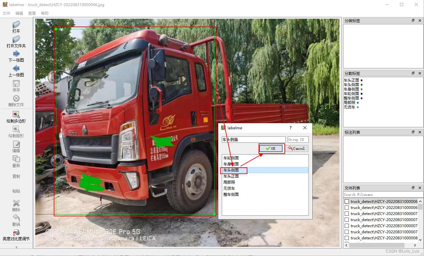Click Delete File (删除文件) tool
424x256 pixels.
16,100
